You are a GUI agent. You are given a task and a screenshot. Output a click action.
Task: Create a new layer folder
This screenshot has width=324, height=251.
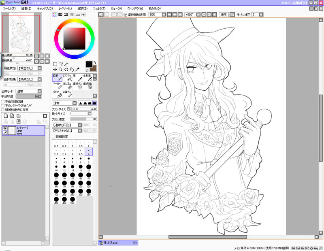point(19,116)
